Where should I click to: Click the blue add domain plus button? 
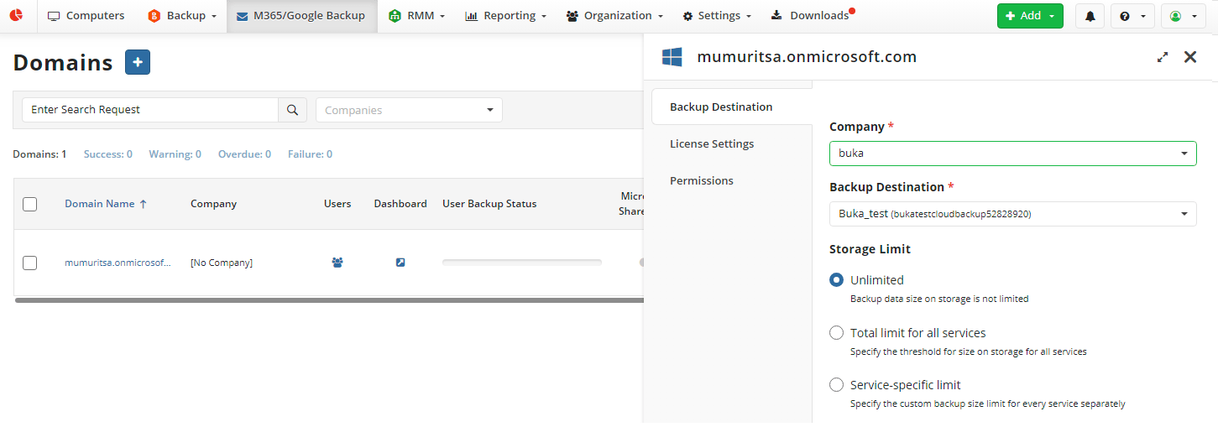point(138,62)
